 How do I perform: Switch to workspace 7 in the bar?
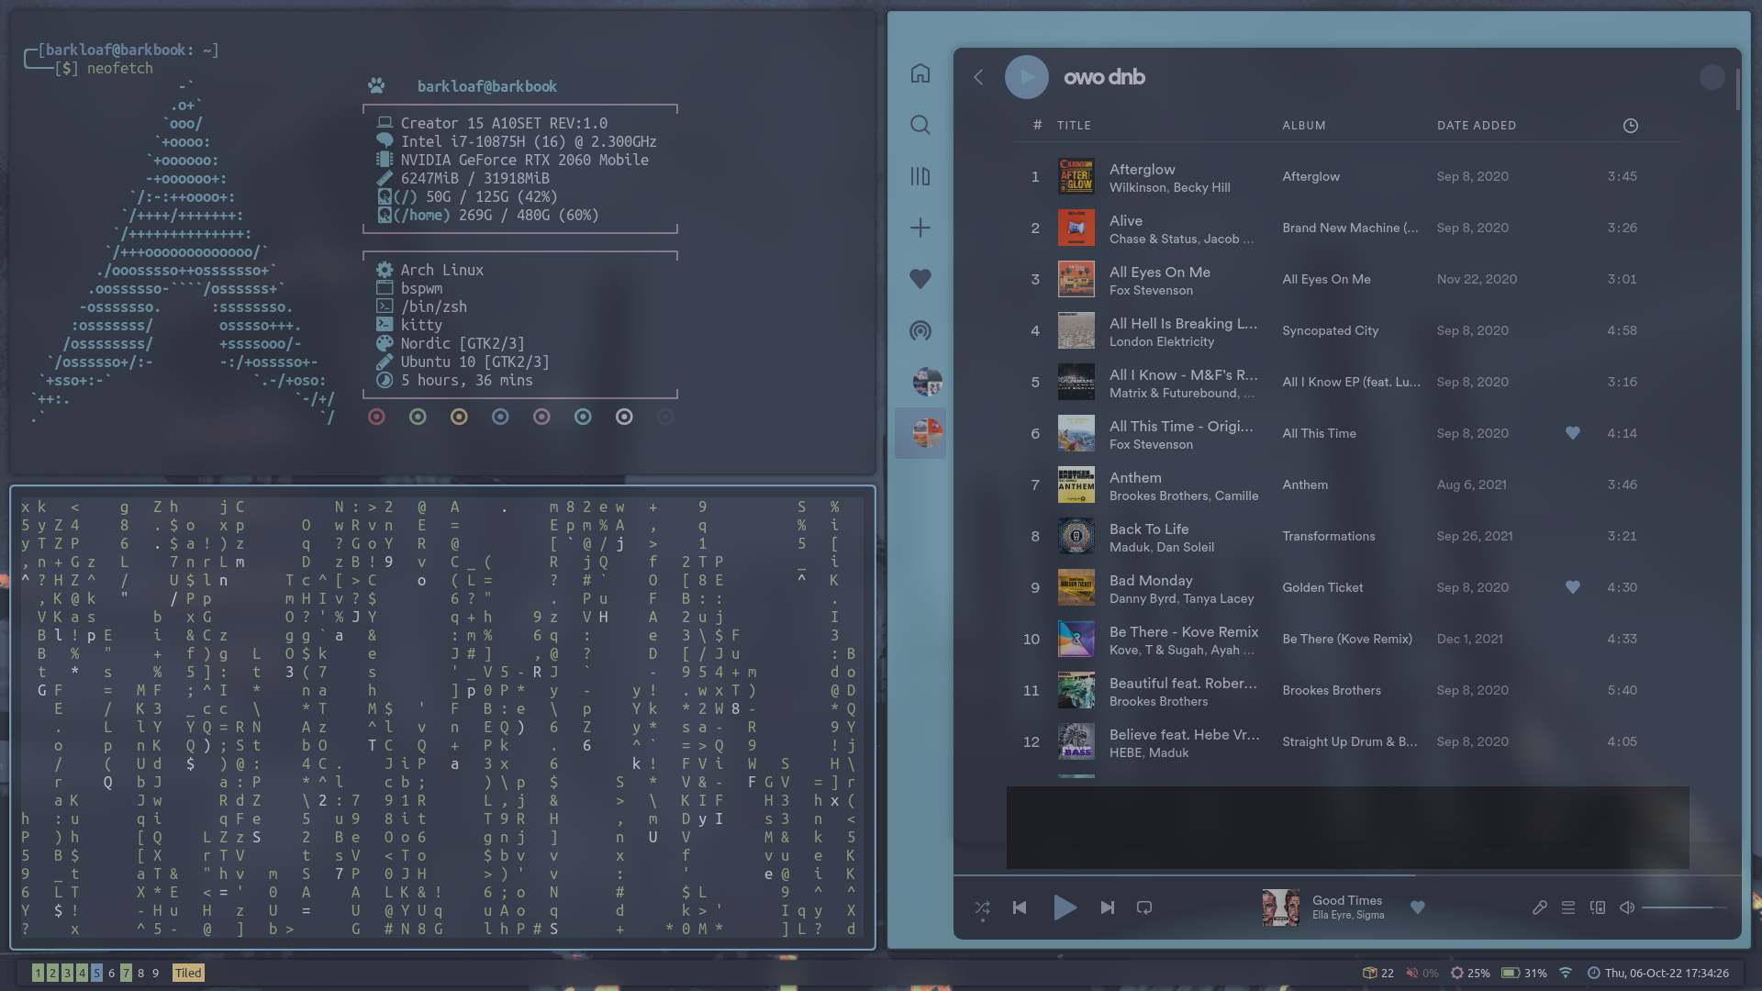click(x=126, y=973)
